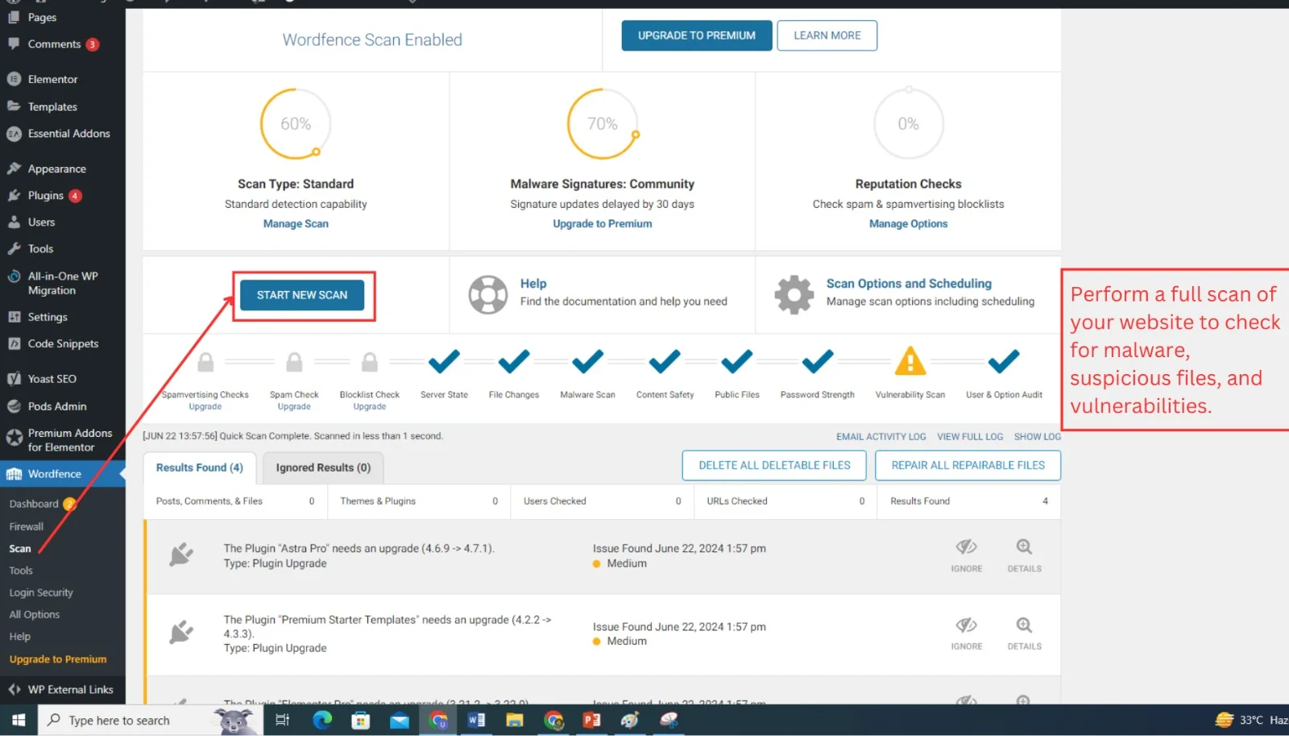The image size is (1289, 736).
Task: Click the Blocklist Check lock icon
Action: (370, 362)
